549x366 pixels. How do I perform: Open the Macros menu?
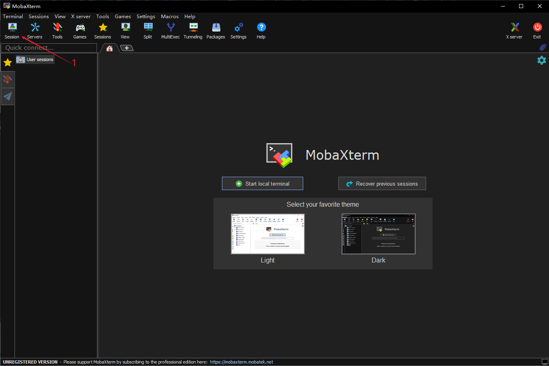(169, 17)
